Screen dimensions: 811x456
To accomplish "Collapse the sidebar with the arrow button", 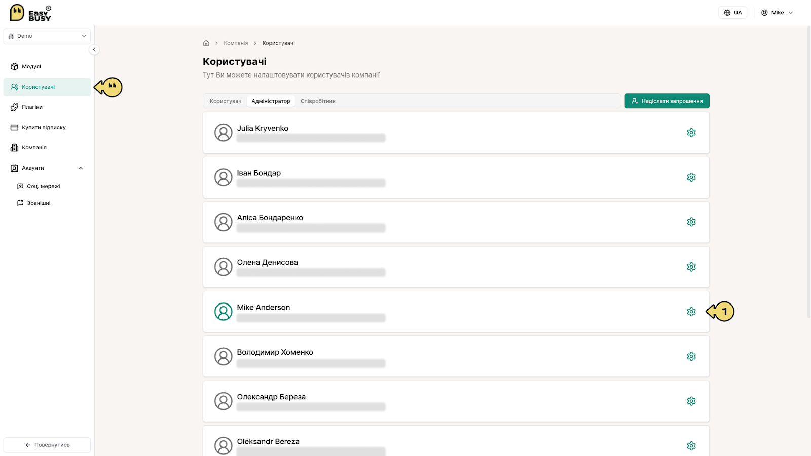I will click(94, 49).
